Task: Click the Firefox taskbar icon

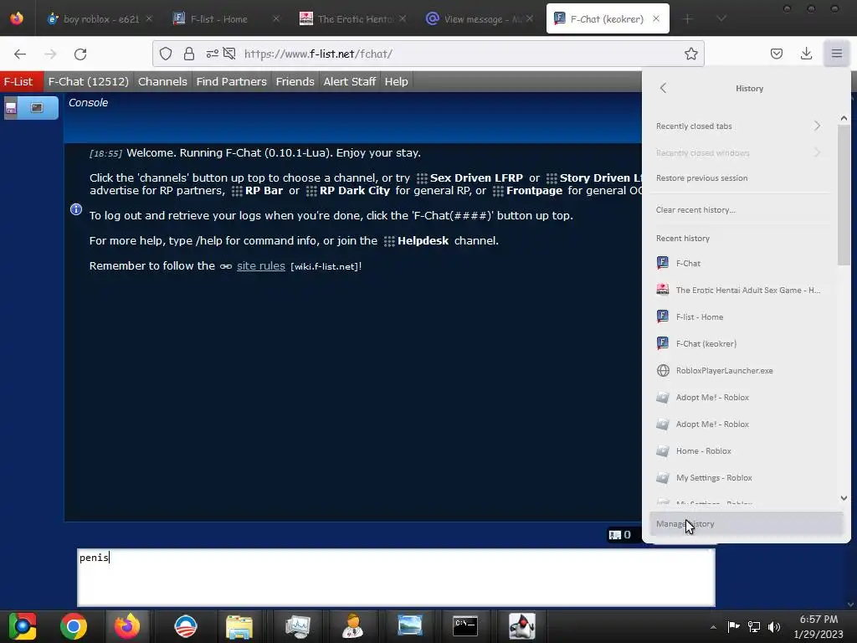Action: (127, 626)
